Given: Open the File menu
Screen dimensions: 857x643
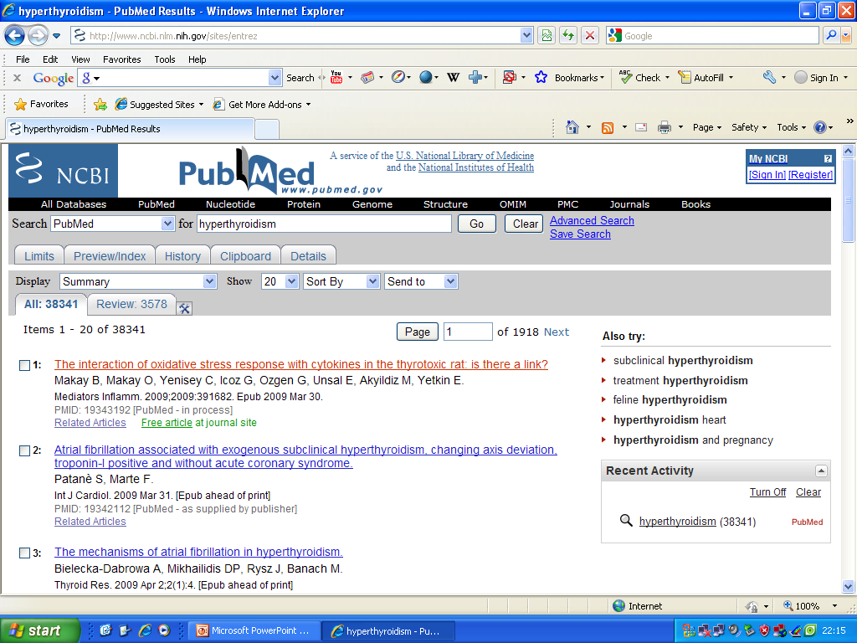Looking at the screenshot, I should (x=23, y=59).
